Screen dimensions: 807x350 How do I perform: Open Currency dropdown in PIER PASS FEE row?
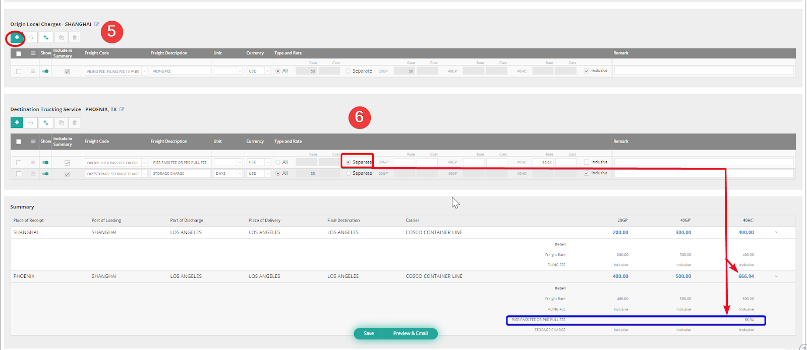(267, 162)
